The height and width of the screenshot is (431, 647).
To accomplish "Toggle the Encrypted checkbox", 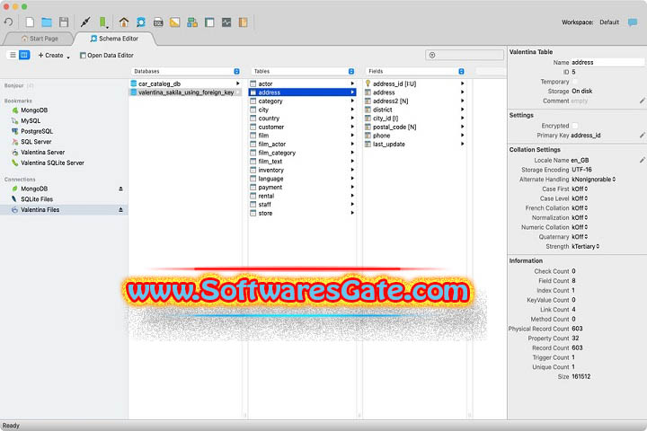I will pos(575,126).
